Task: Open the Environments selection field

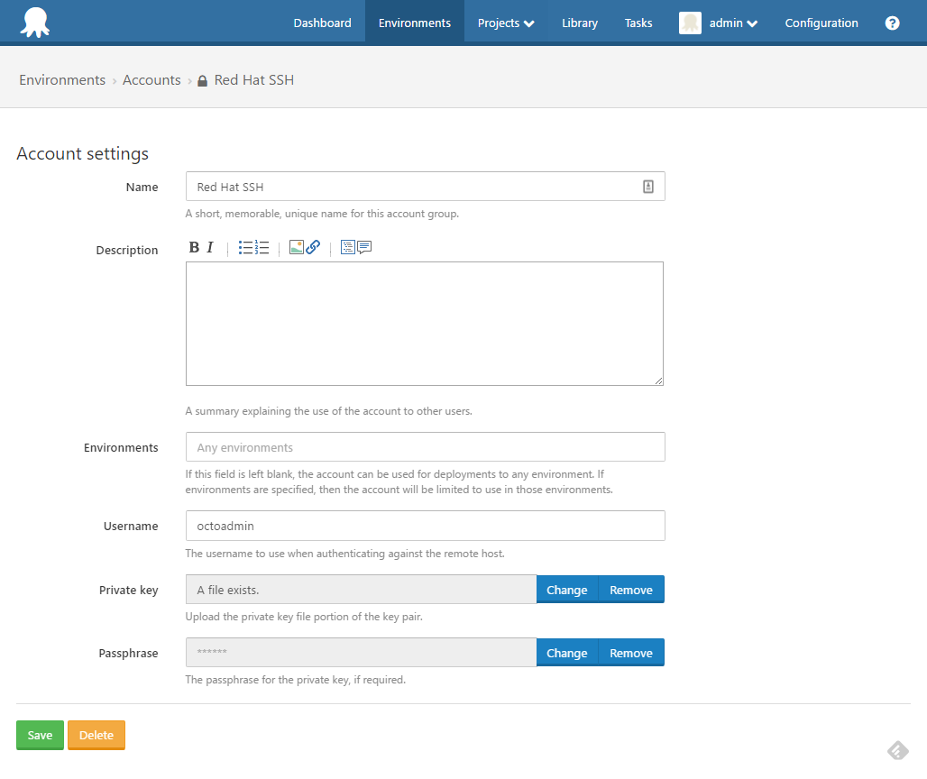Action: (x=425, y=446)
